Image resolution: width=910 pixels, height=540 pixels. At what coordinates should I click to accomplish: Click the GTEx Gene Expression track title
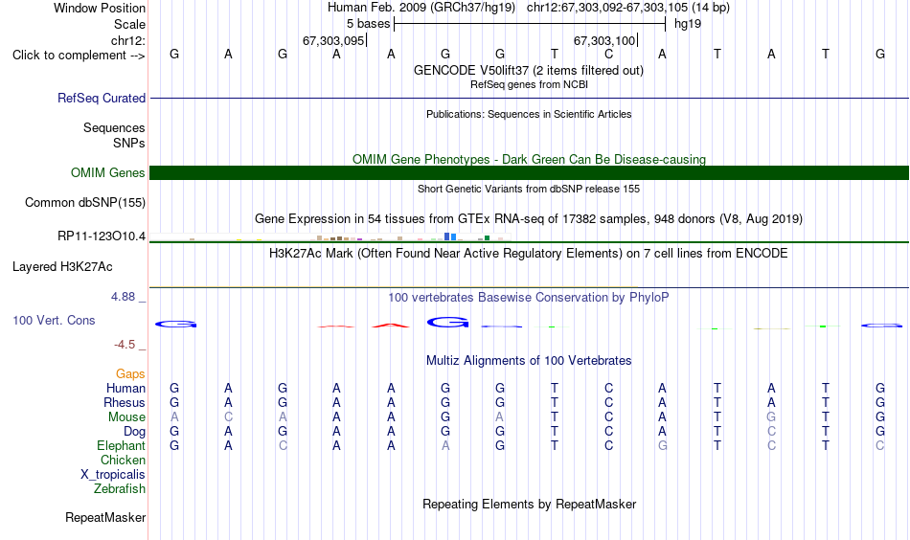tap(528, 218)
